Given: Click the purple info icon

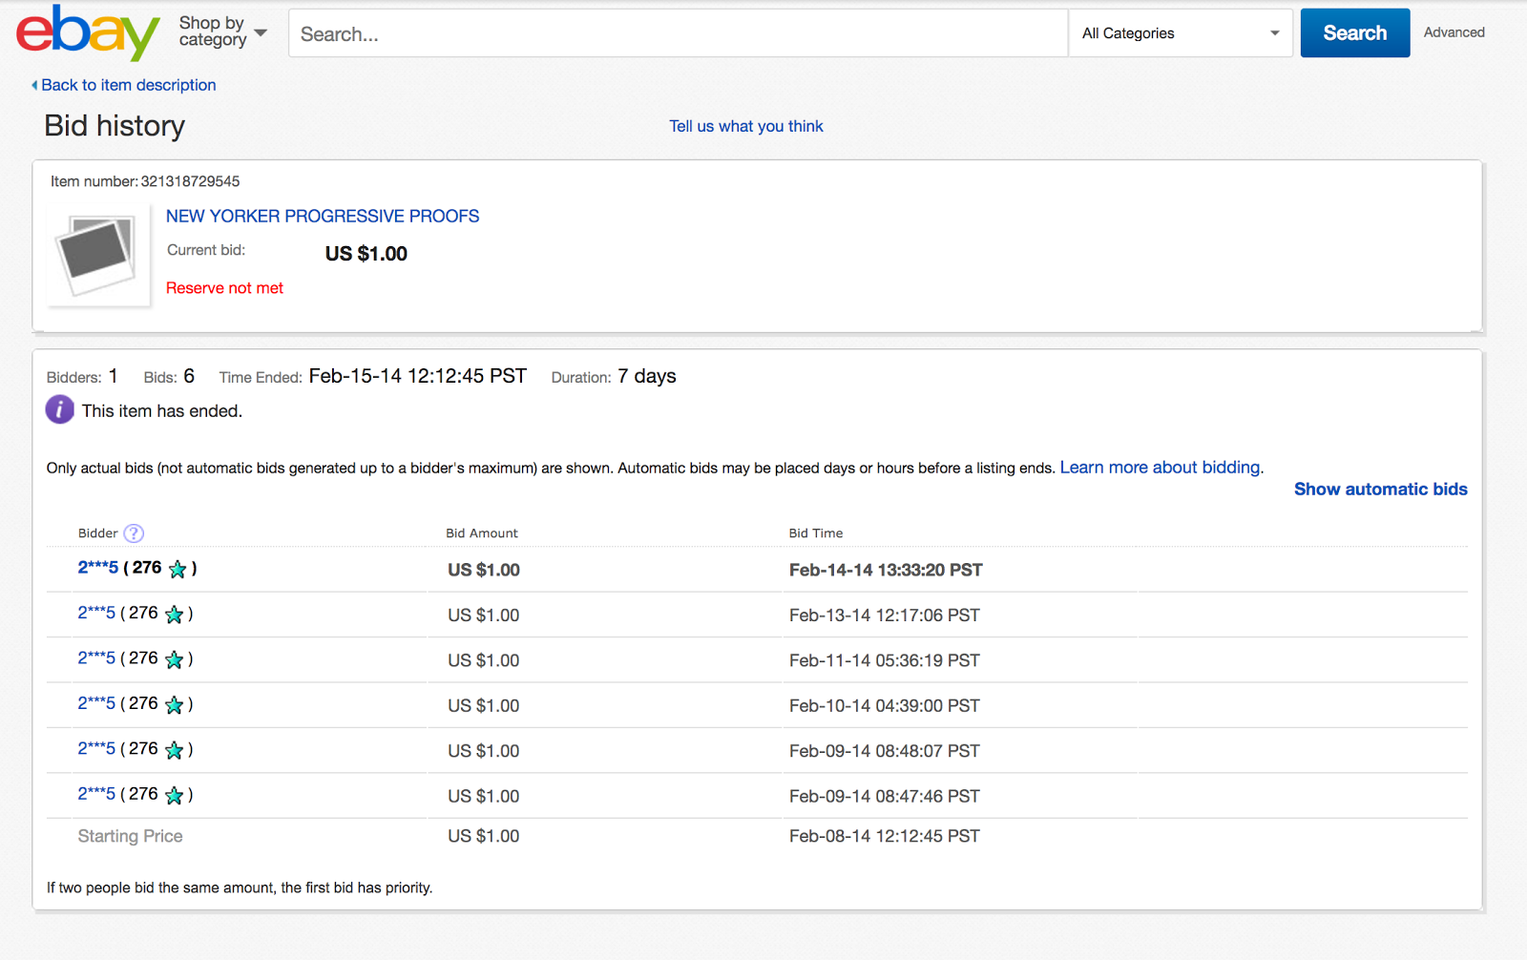Looking at the screenshot, I should (x=59, y=409).
